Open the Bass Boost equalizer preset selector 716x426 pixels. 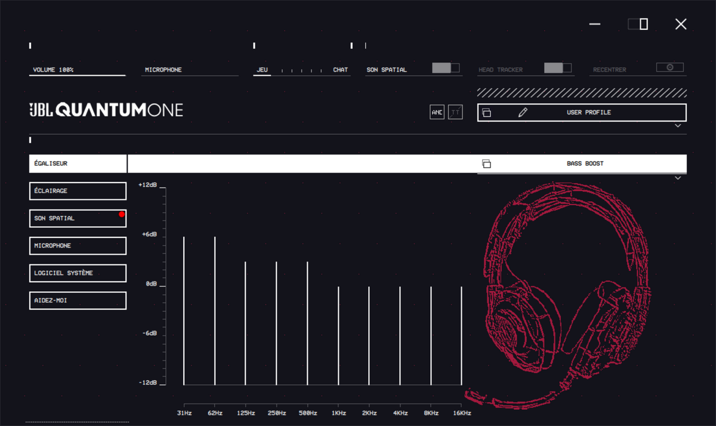[x=582, y=163]
